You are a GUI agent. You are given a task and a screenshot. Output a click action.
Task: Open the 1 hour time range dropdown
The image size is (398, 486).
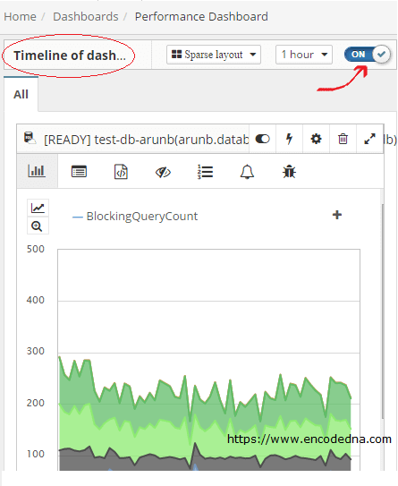[304, 55]
